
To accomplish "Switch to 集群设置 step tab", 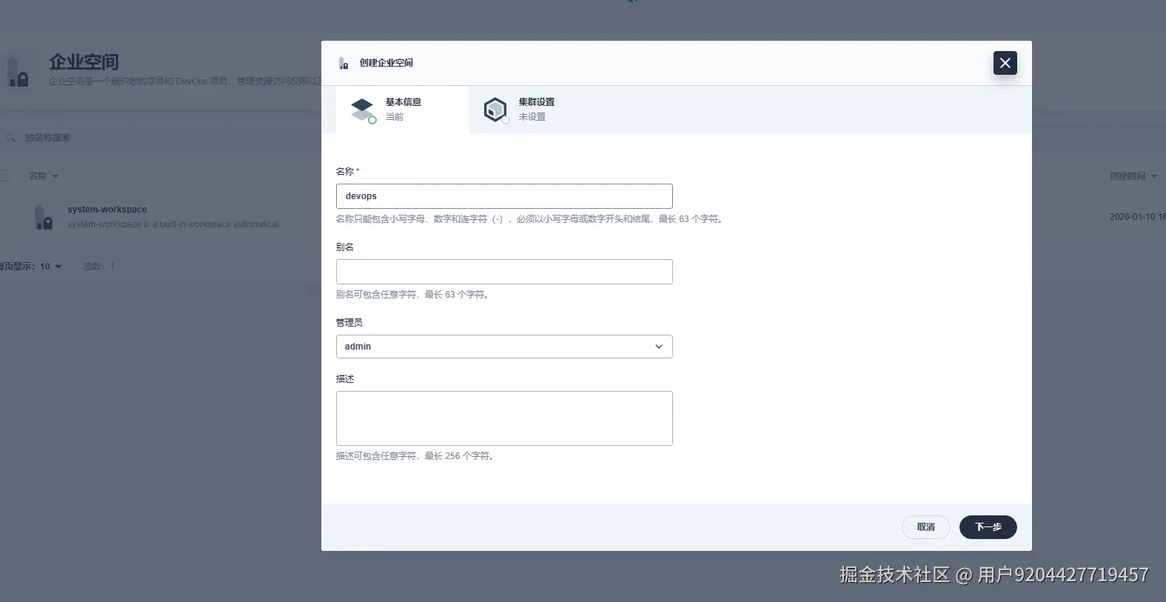I will click(536, 110).
